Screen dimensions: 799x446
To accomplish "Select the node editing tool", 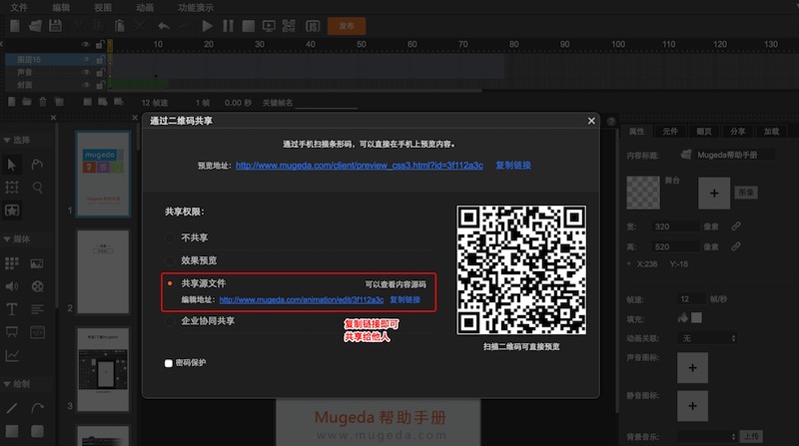I will click(x=37, y=165).
